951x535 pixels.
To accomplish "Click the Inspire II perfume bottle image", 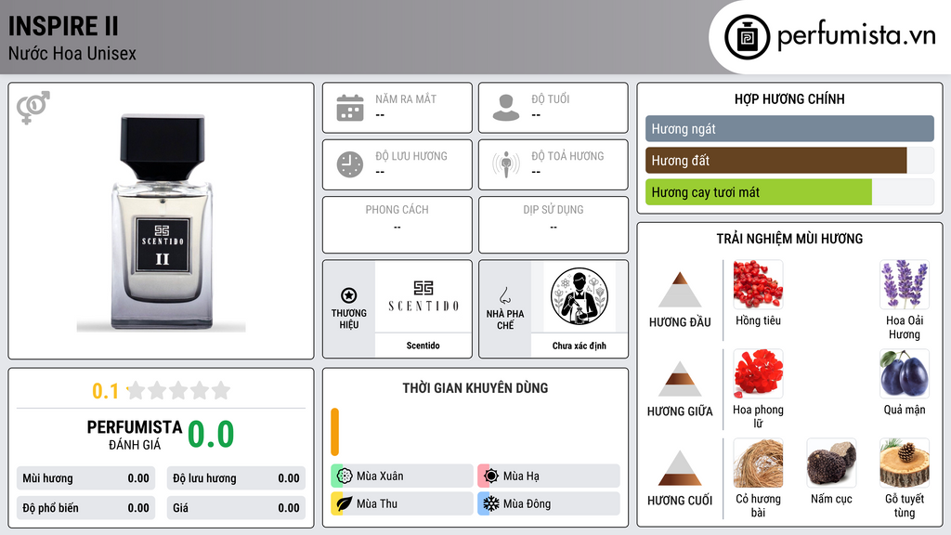I will (x=162, y=223).
